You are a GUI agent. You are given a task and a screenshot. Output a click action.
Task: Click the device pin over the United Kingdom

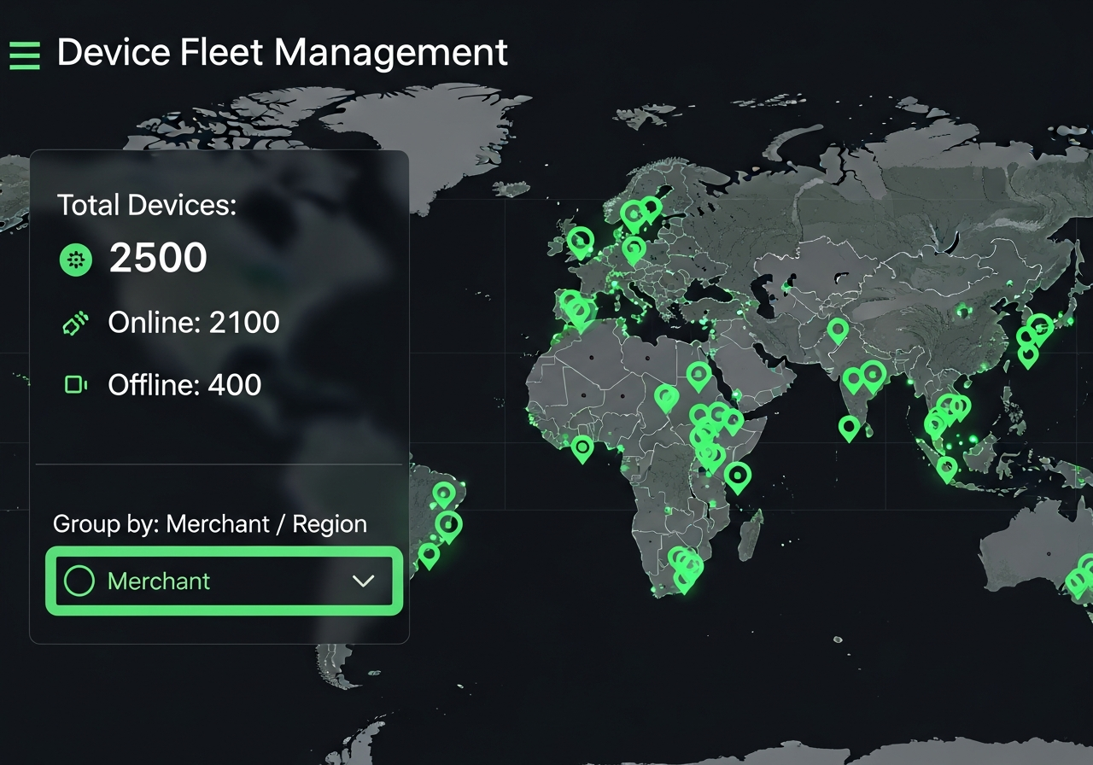pos(580,239)
